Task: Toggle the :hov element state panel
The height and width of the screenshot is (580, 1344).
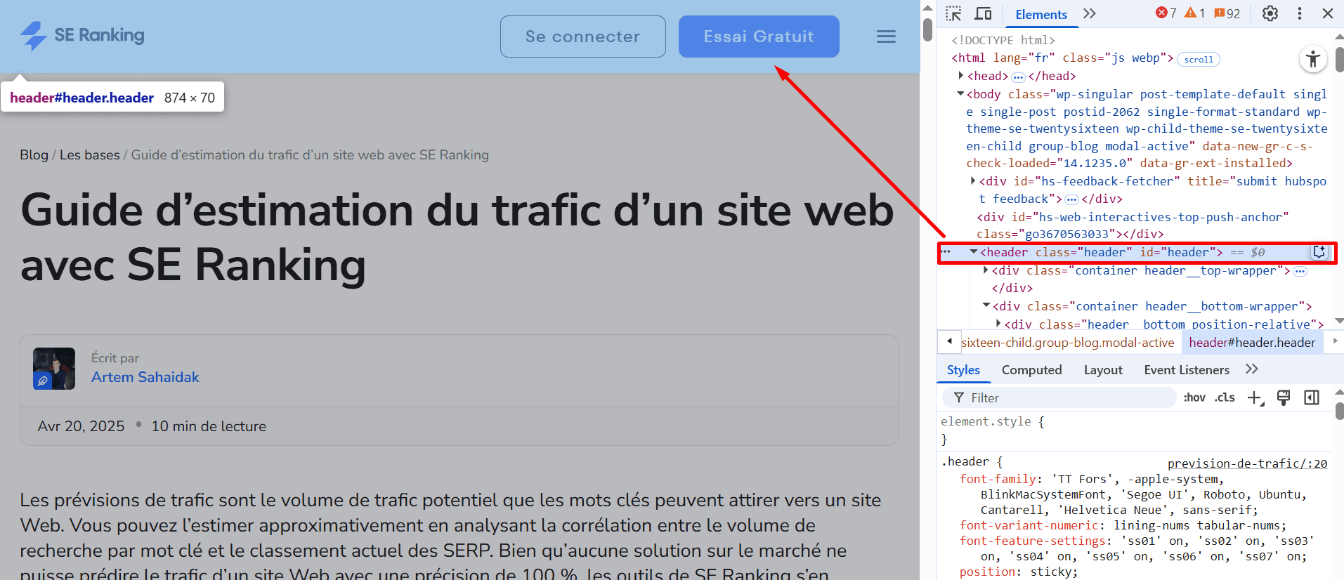Action: (x=1194, y=397)
